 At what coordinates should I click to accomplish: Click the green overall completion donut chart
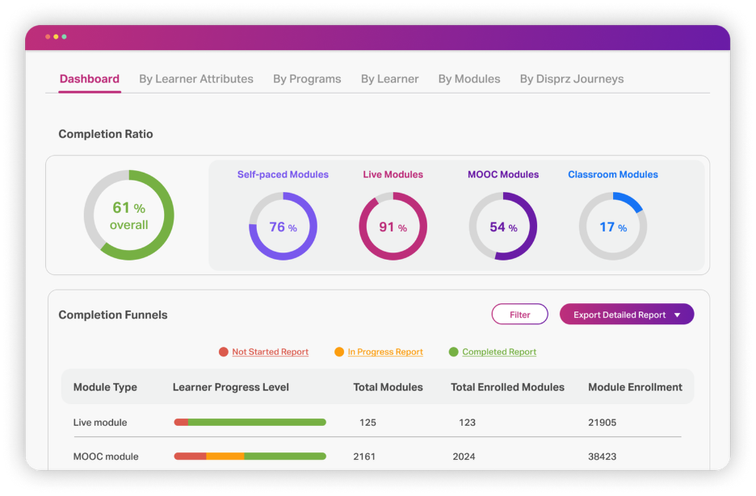point(128,215)
